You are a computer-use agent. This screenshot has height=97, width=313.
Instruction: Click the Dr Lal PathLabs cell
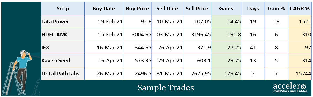[x=63, y=74]
